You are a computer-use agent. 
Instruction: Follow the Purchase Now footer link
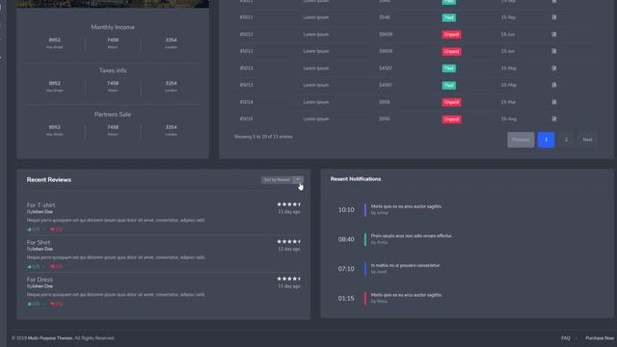[600, 338]
